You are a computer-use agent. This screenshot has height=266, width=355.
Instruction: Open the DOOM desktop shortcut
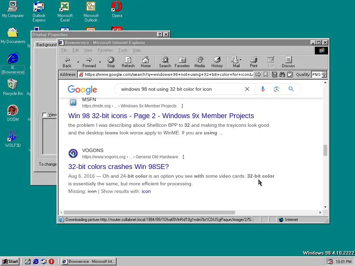pyautogui.click(x=13, y=113)
